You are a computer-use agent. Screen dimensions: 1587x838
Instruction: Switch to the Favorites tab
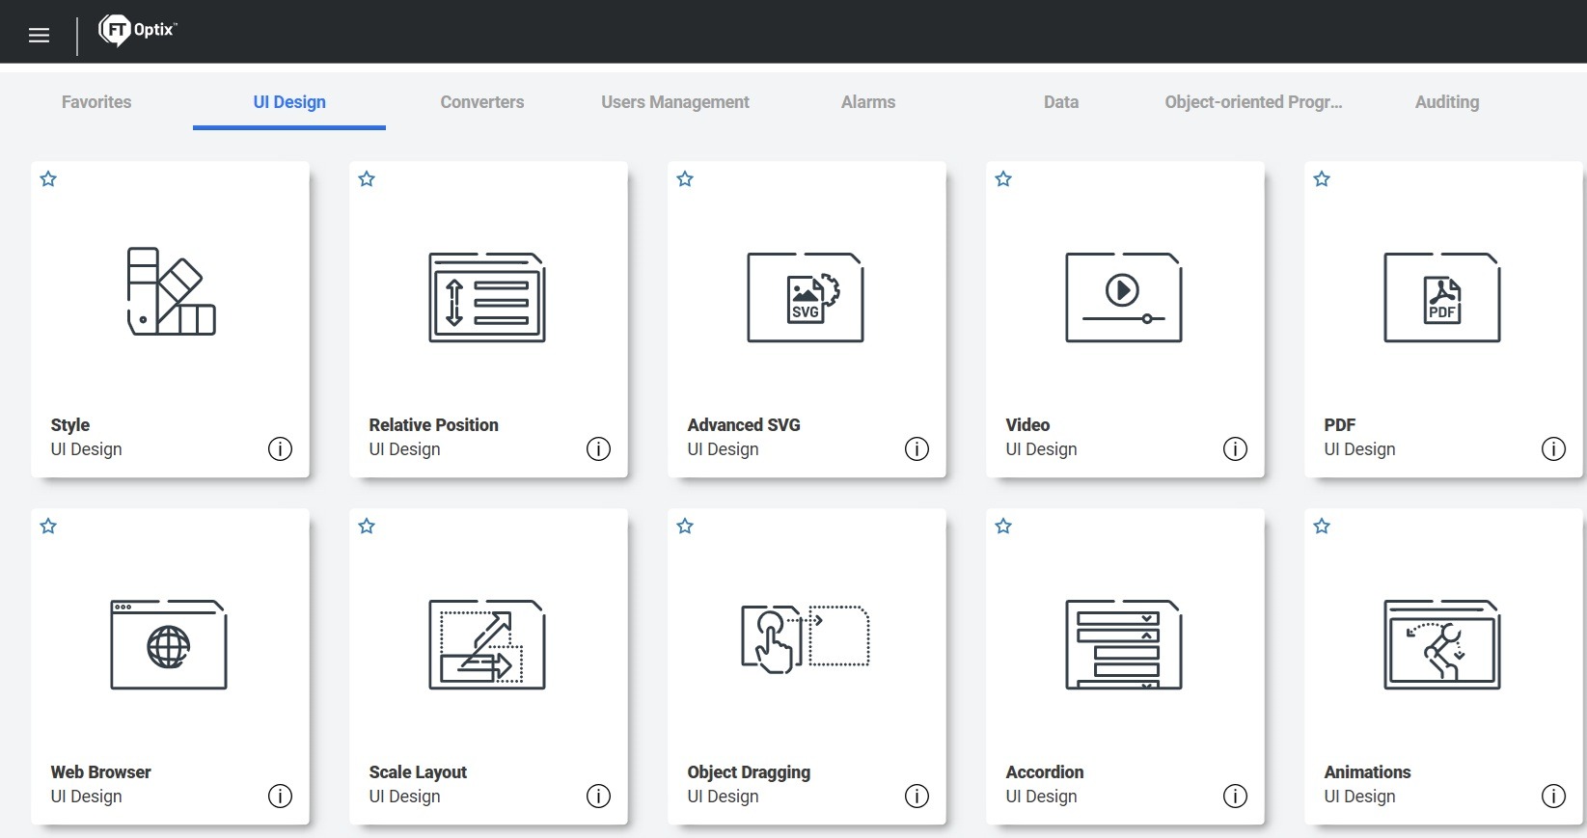pyautogui.click(x=96, y=102)
